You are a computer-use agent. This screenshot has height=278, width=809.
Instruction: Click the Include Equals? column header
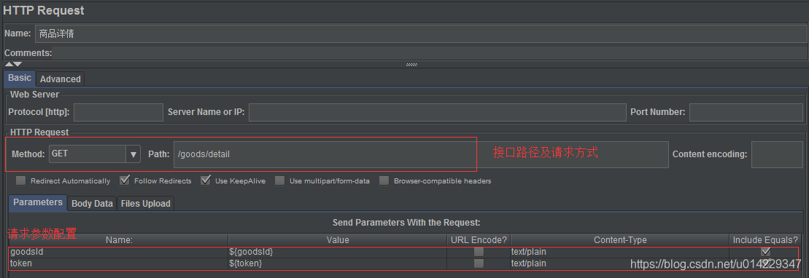coord(766,240)
